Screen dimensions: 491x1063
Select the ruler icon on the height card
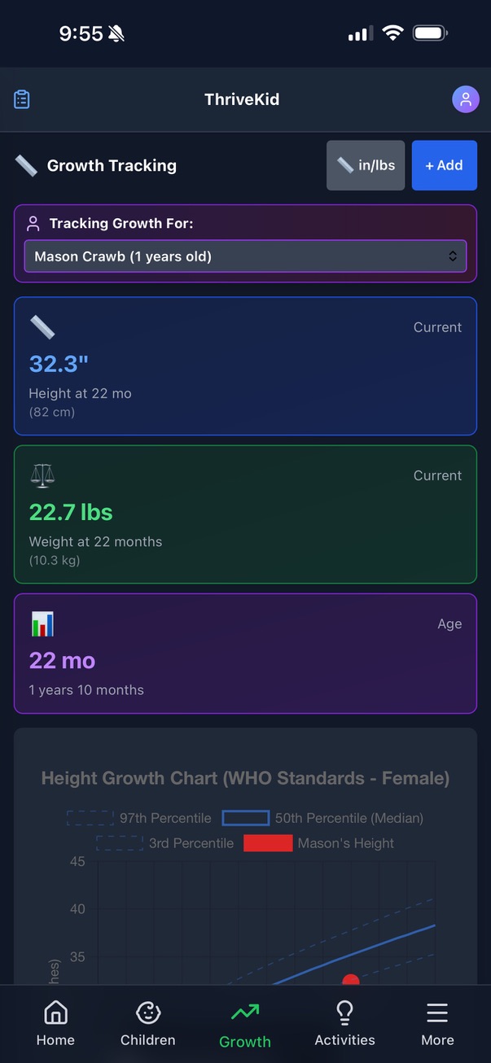[x=42, y=327]
